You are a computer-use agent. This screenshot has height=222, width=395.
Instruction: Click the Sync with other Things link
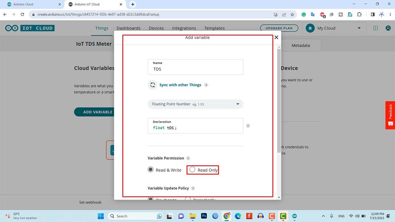[180, 85]
